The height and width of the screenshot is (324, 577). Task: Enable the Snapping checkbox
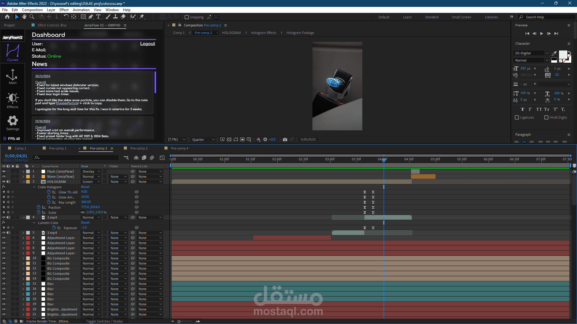click(187, 17)
